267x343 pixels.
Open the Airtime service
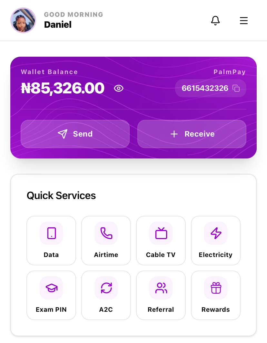tap(106, 240)
